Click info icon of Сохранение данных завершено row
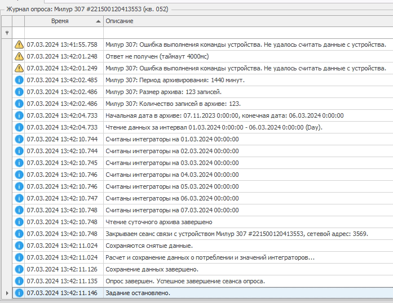 coord(19,269)
